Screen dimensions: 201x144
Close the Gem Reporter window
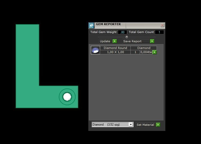[x=162, y=25]
